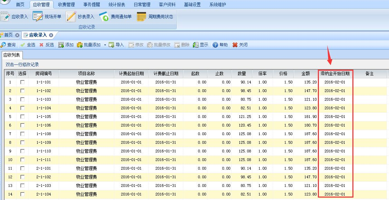Open 抄表录入 ribbon icon
389x200 pixels.
point(71,17)
